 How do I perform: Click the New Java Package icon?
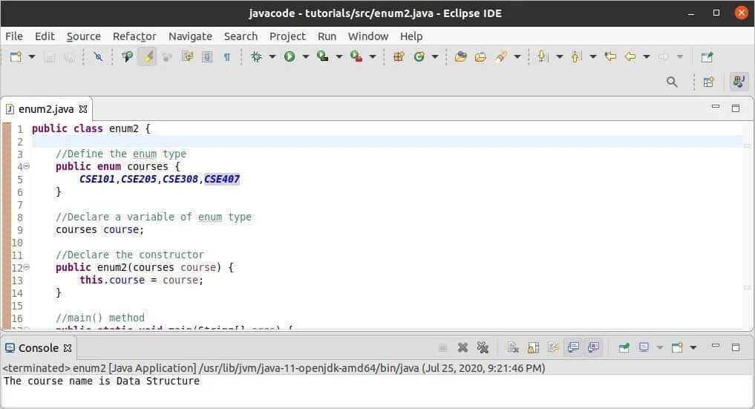pos(399,56)
